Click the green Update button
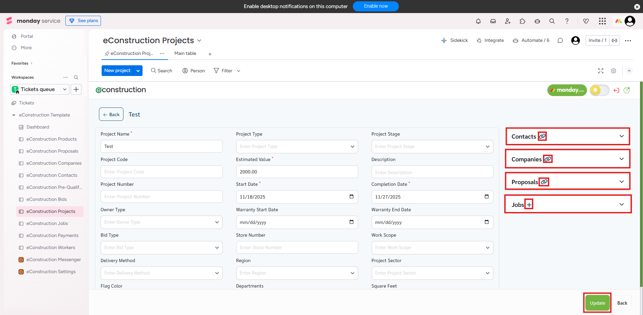The height and width of the screenshot is (315, 643). (x=597, y=303)
